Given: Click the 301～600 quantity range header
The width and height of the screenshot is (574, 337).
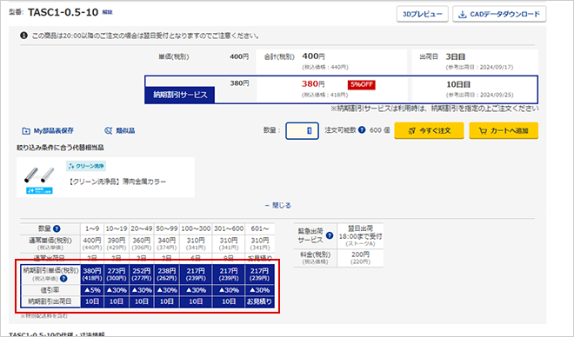Looking at the screenshot, I should 229,228.
